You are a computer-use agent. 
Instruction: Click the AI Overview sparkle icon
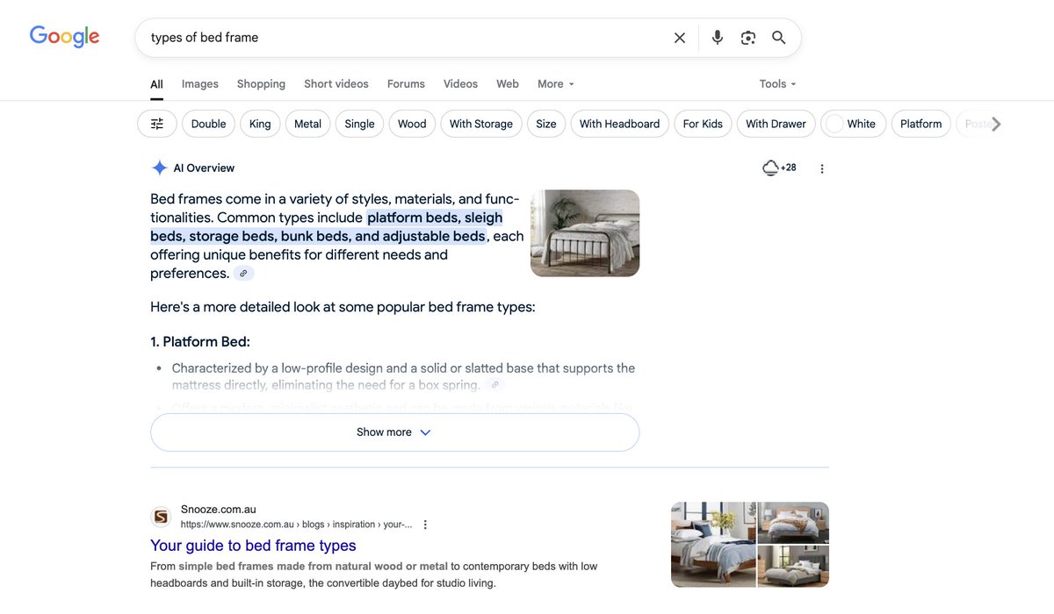click(159, 168)
